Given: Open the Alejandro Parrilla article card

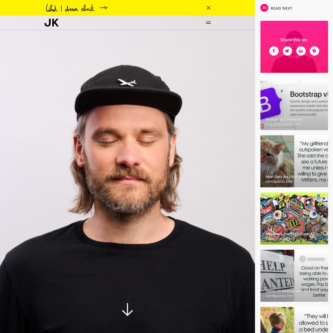Looking at the screenshot, I should pyautogui.click(x=294, y=218).
